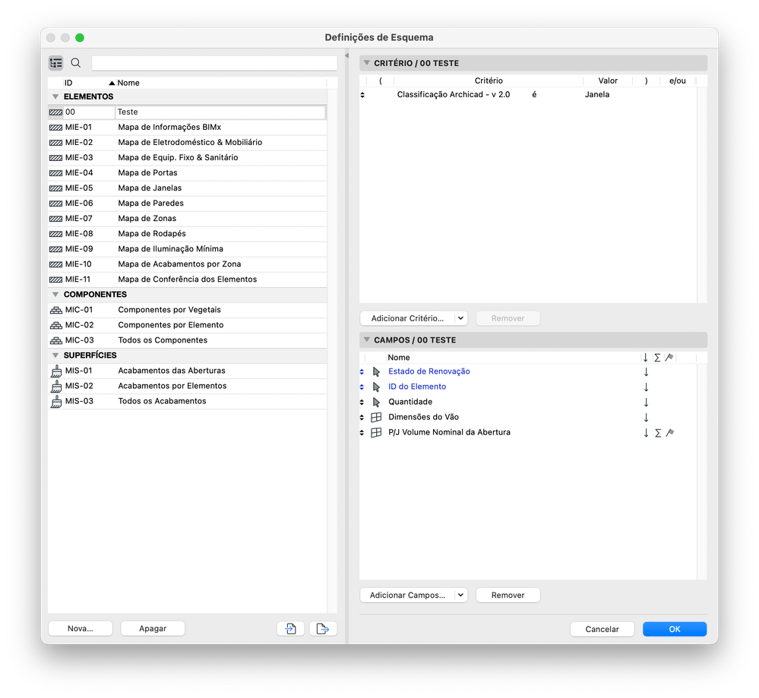Click the scheme search input field
This screenshot has width=759, height=698.
pyautogui.click(x=214, y=63)
